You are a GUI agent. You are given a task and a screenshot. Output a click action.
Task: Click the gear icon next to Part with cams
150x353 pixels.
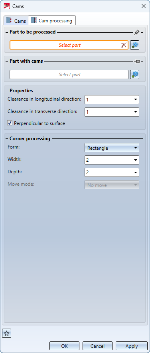point(134,75)
